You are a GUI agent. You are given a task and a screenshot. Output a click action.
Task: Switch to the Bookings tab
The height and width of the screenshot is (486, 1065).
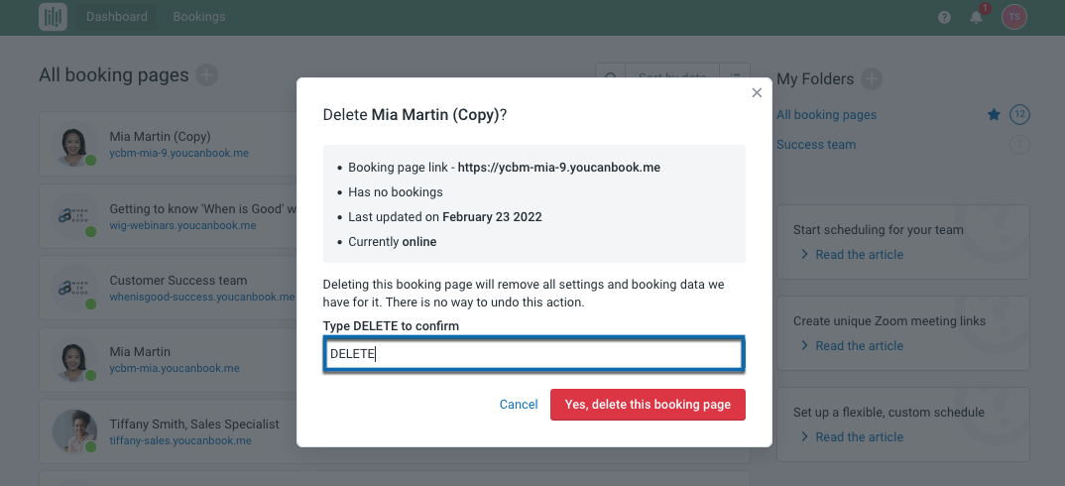[x=198, y=17]
